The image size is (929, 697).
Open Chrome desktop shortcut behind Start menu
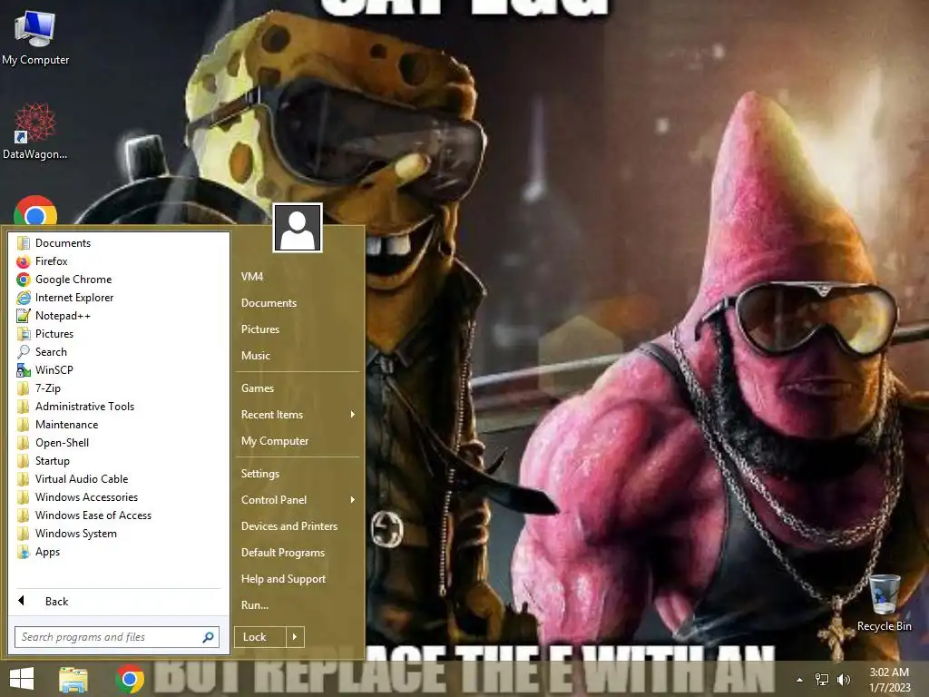(x=35, y=211)
